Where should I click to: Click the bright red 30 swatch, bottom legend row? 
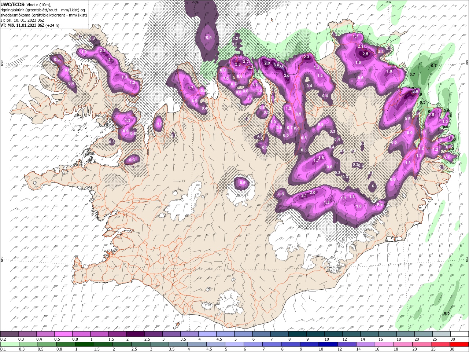459,344
